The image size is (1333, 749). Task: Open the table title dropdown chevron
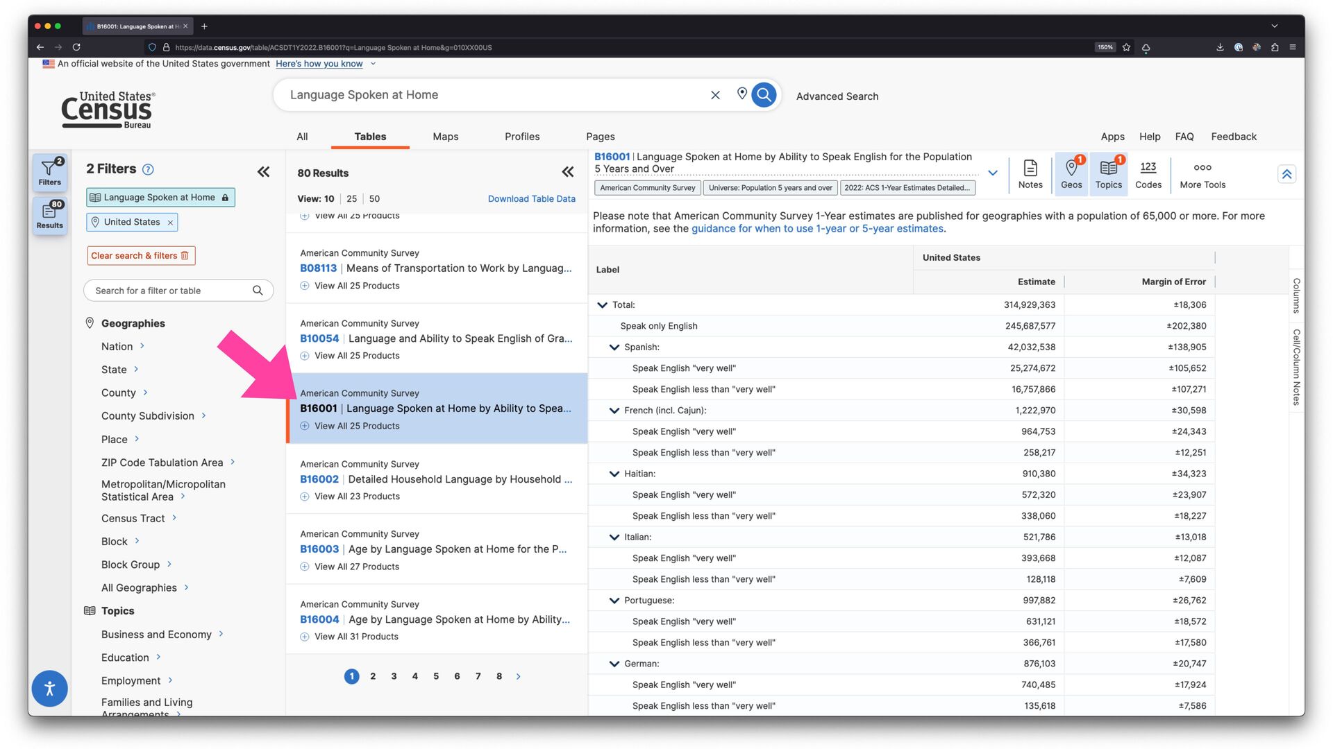(x=993, y=173)
